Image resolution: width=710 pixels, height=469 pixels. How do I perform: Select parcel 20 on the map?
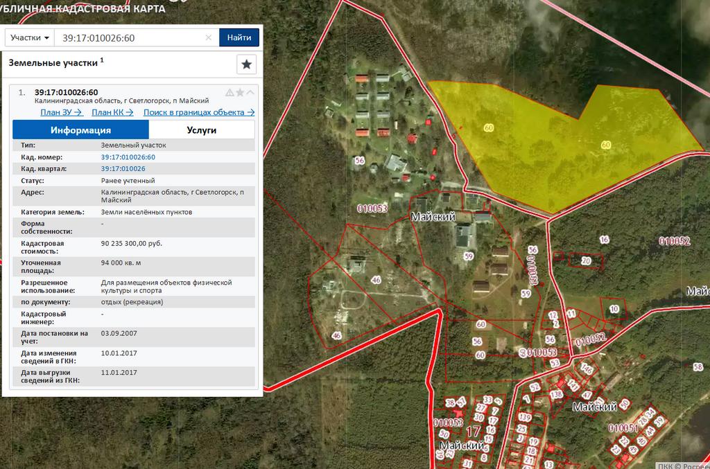pyautogui.click(x=586, y=261)
